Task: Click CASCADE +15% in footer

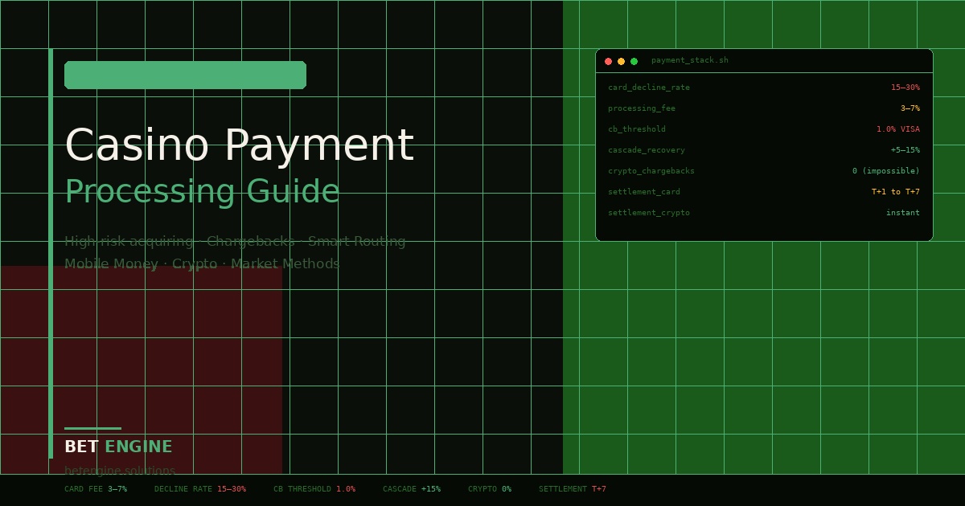Action: click(412, 489)
